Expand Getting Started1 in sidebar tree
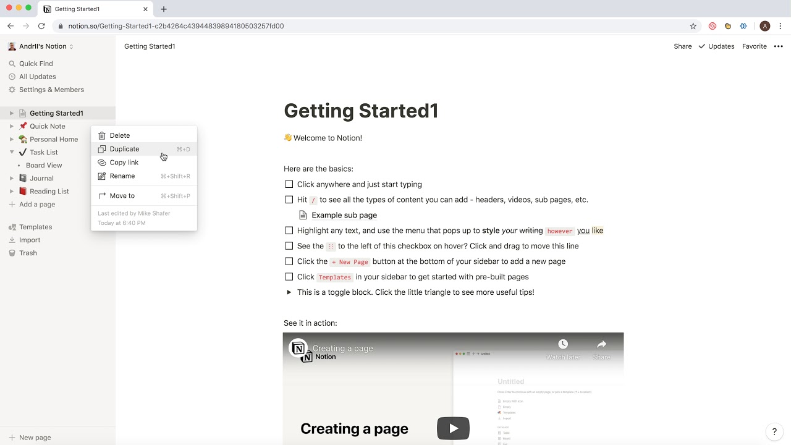This screenshot has width=791, height=445. tap(11, 113)
